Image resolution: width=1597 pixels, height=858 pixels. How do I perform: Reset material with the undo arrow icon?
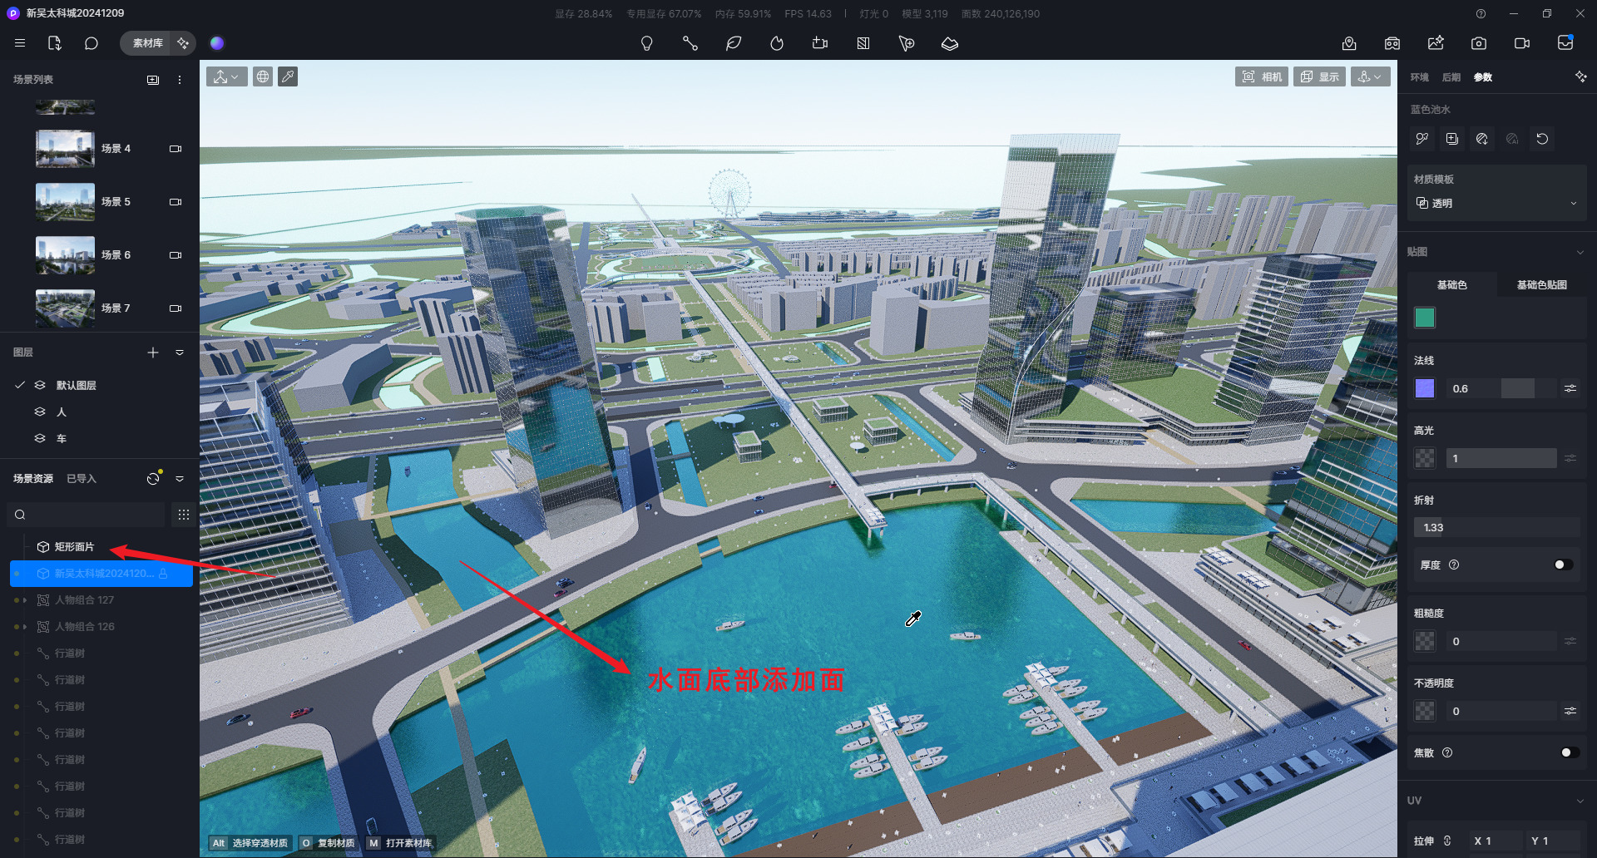tap(1542, 139)
